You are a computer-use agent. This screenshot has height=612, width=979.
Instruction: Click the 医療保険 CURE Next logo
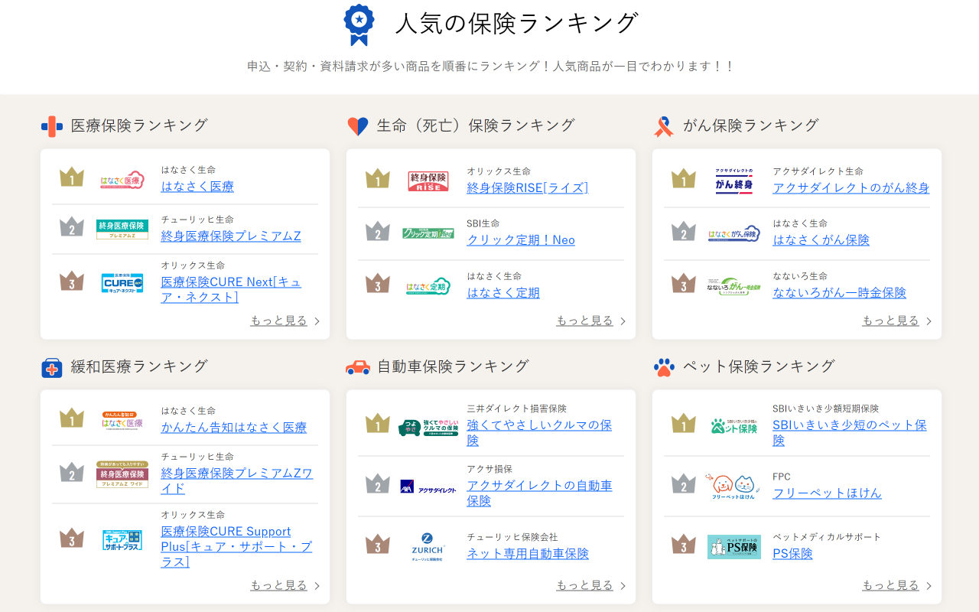122,282
